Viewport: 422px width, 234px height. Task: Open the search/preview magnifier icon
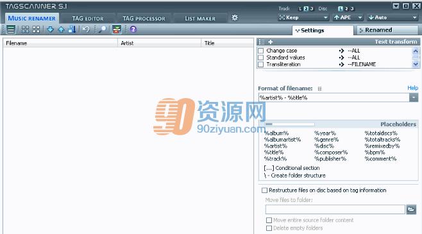click(103, 29)
